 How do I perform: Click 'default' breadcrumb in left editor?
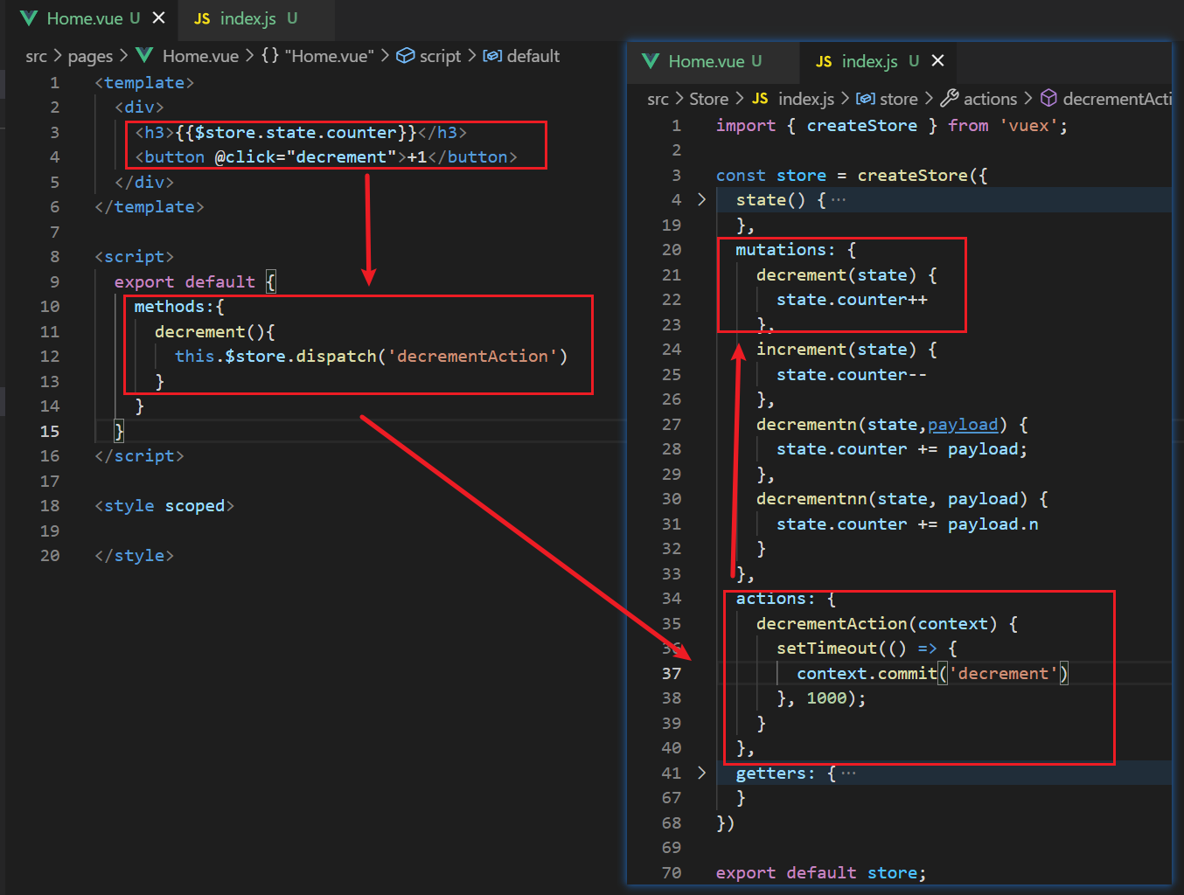click(533, 56)
